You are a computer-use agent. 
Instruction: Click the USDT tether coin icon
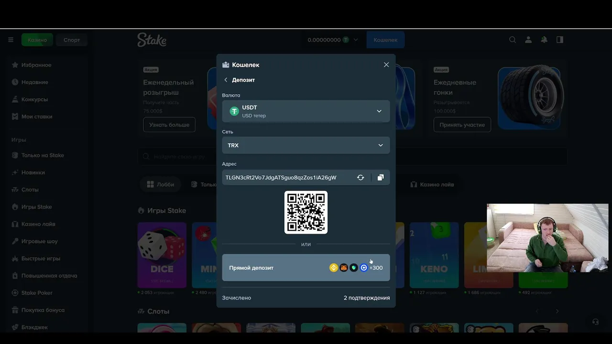pos(234,111)
